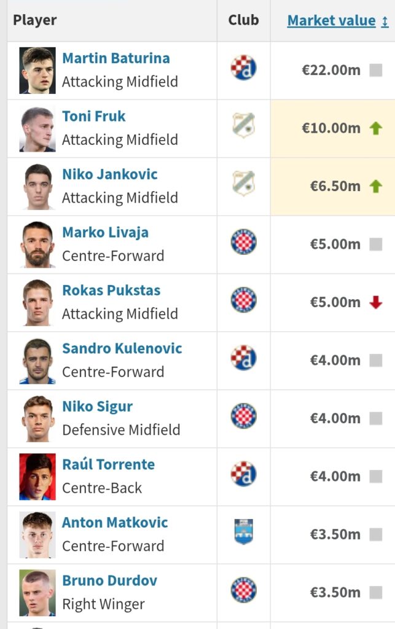Click red down arrow beside Rokas Pukstas value
The height and width of the screenshot is (629, 395).
click(x=376, y=302)
